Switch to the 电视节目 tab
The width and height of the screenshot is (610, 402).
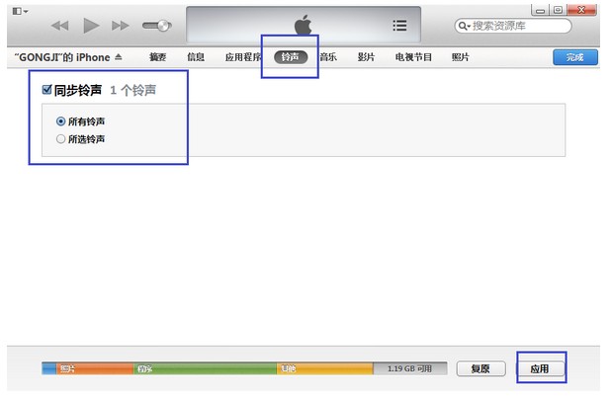[x=413, y=57]
